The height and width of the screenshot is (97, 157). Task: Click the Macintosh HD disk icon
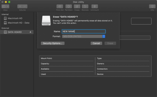[x=5, y=18]
